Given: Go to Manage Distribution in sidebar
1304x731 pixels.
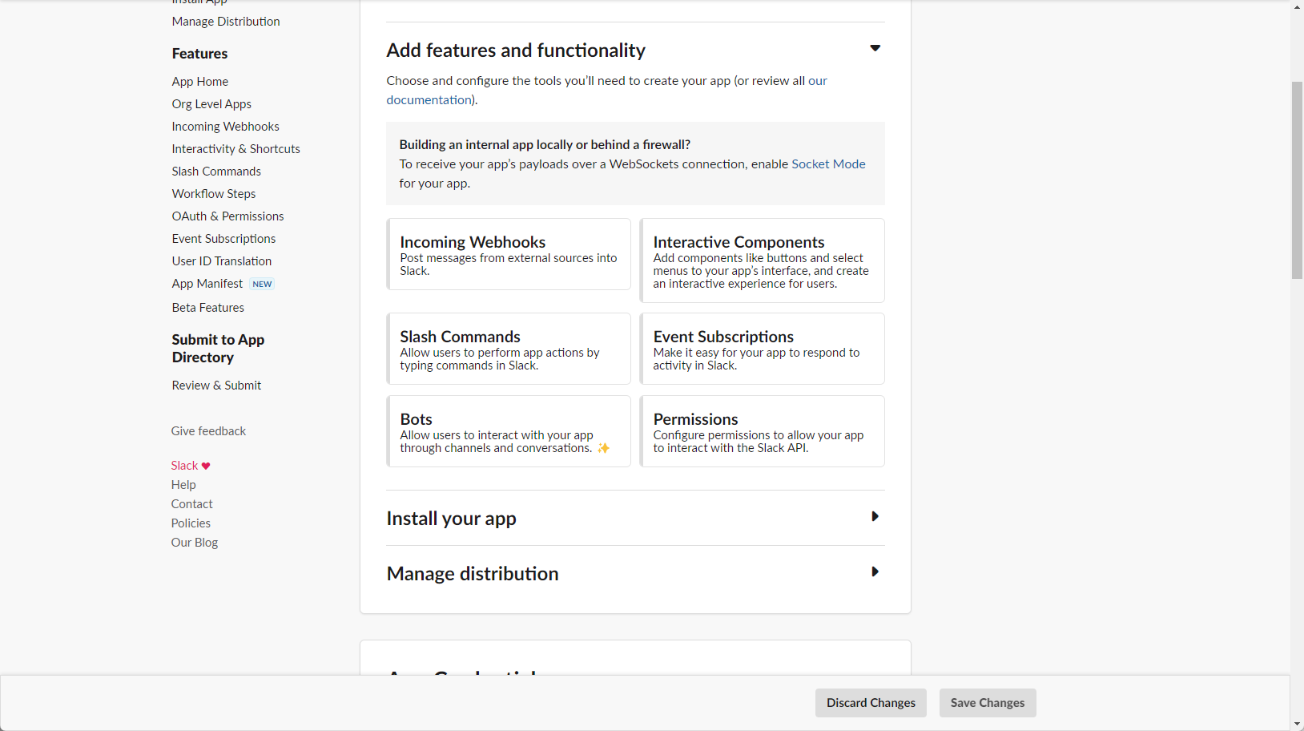Looking at the screenshot, I should pos(226,22).
